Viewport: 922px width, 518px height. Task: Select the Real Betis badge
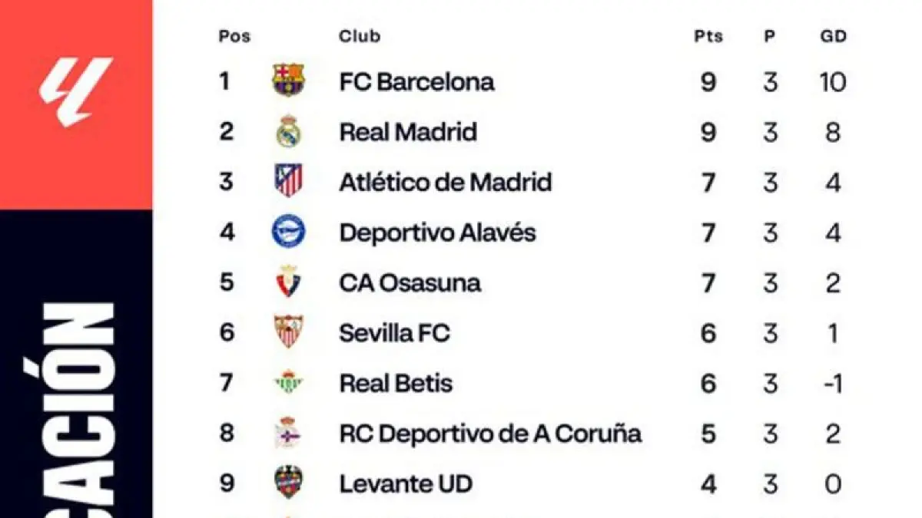tap(289, 383)
